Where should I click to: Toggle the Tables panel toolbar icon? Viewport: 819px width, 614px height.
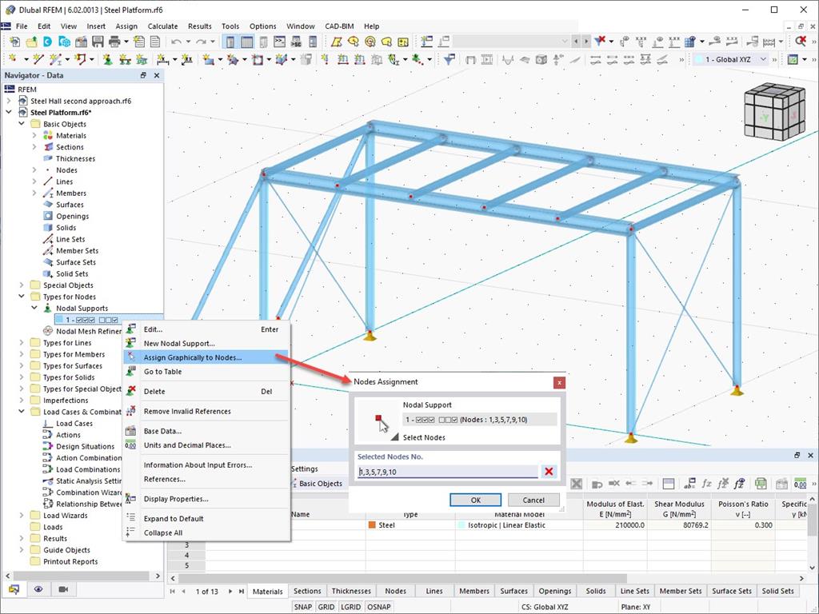tap(247, 42)
